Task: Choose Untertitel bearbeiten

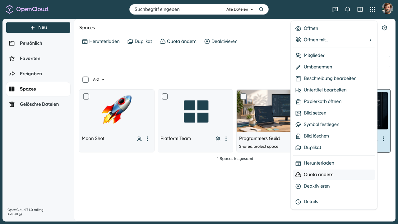Action: coord(334,90)
